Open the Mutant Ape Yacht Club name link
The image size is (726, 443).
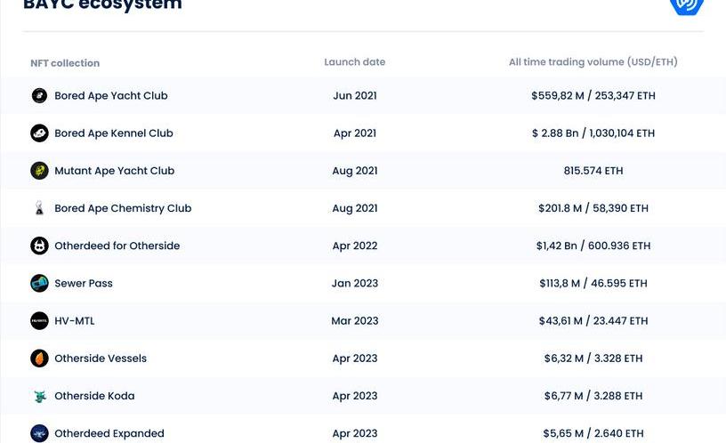coord(114,171)
